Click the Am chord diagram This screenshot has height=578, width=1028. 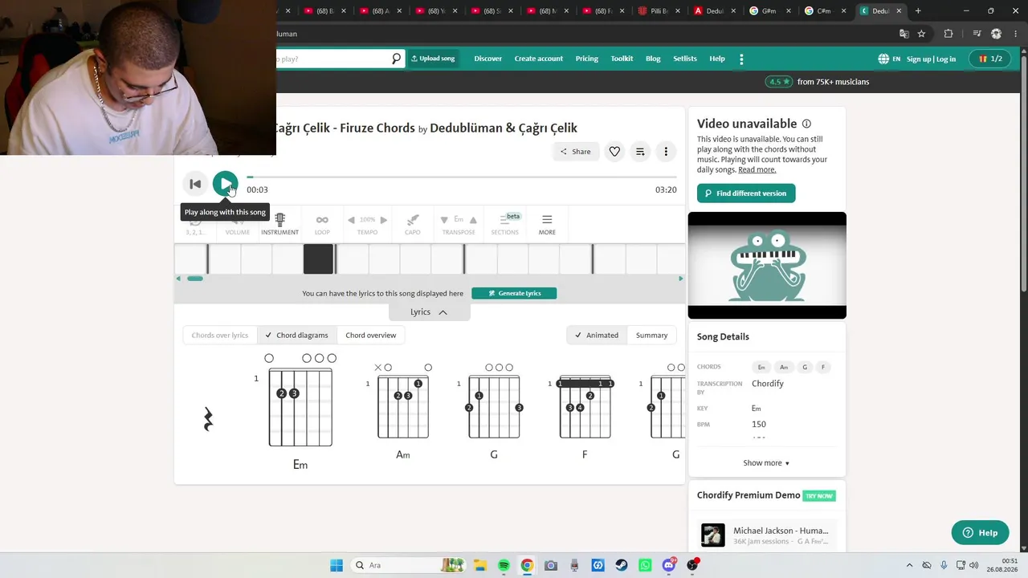[403, 412]
